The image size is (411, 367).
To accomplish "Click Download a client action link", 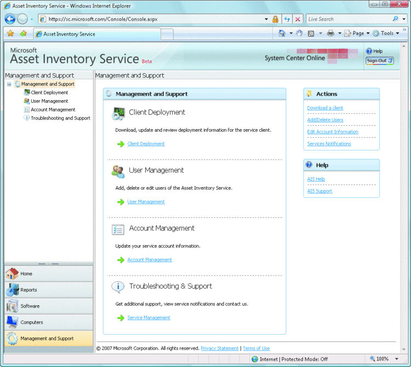I will pos(325,108).
